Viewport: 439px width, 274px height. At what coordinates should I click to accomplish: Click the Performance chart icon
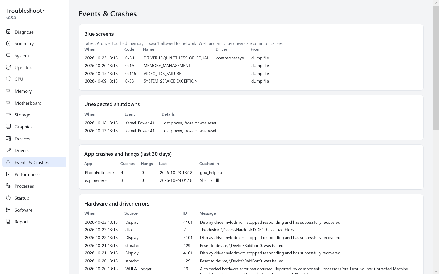coord(8,174)
